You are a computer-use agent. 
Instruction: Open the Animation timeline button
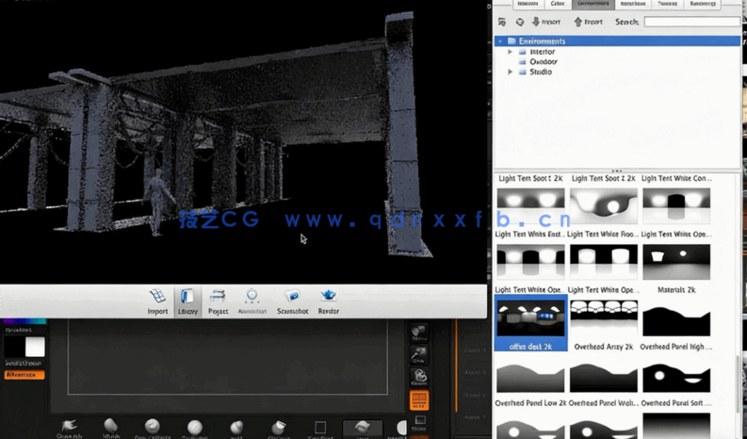point(252,301)
